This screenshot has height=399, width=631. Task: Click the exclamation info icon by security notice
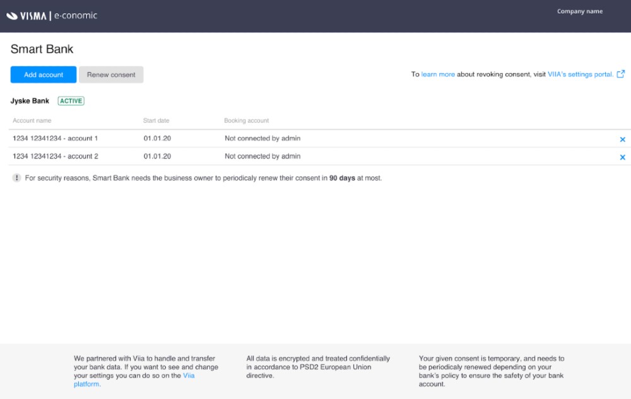click(16, 178)
